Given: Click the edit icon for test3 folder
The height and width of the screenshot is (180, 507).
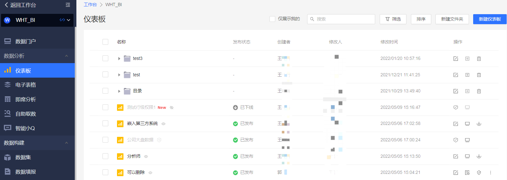Looking at the screenshot, I should click(x=455, y=59).
